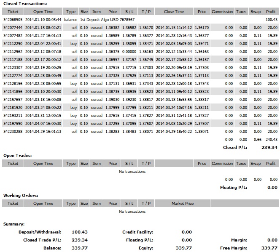Click ticket number 342128156
280x252 pixels.
[x=13, y=84]
